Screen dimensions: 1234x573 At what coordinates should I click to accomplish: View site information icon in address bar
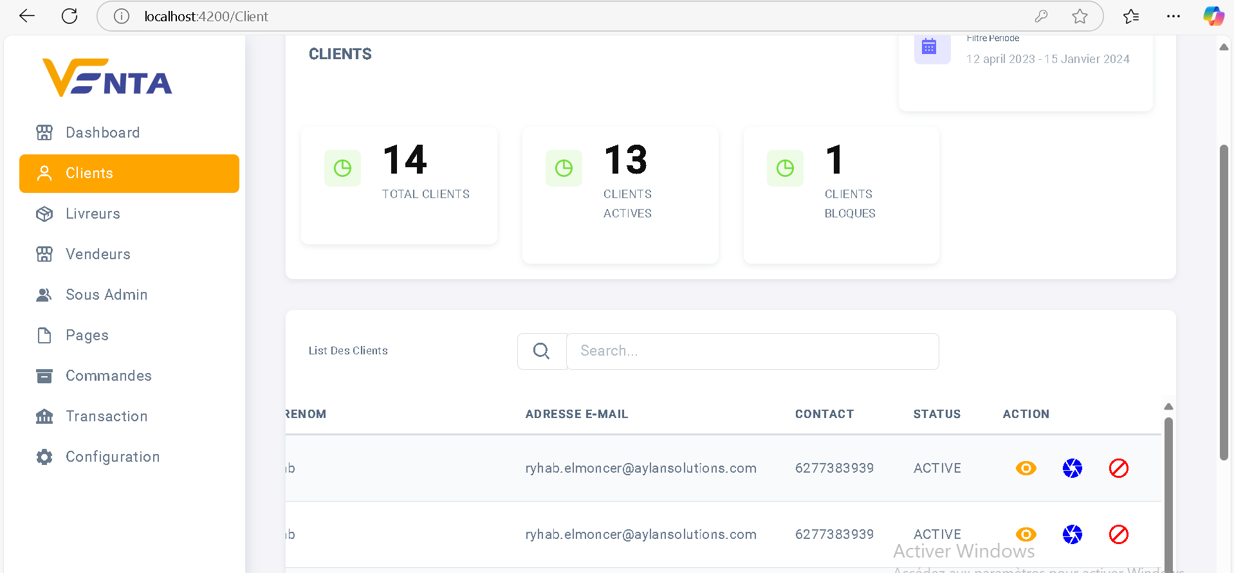click(122, 16)
